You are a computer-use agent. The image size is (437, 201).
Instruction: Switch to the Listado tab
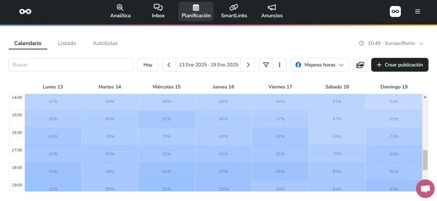67,43
